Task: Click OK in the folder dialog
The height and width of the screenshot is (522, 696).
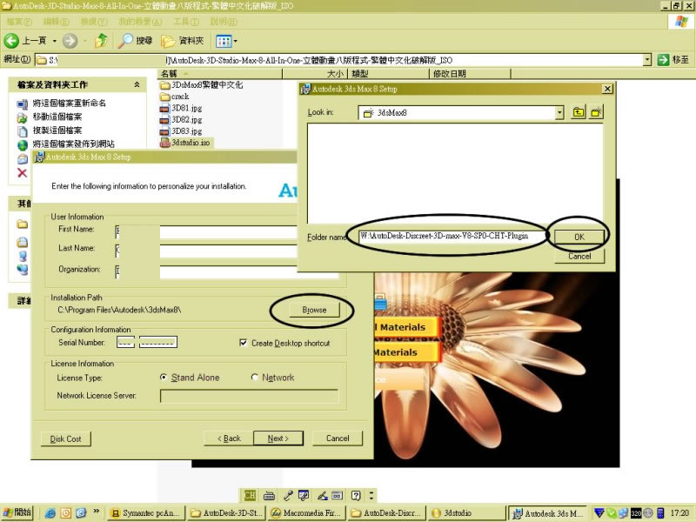Action: tap(579, 237)
